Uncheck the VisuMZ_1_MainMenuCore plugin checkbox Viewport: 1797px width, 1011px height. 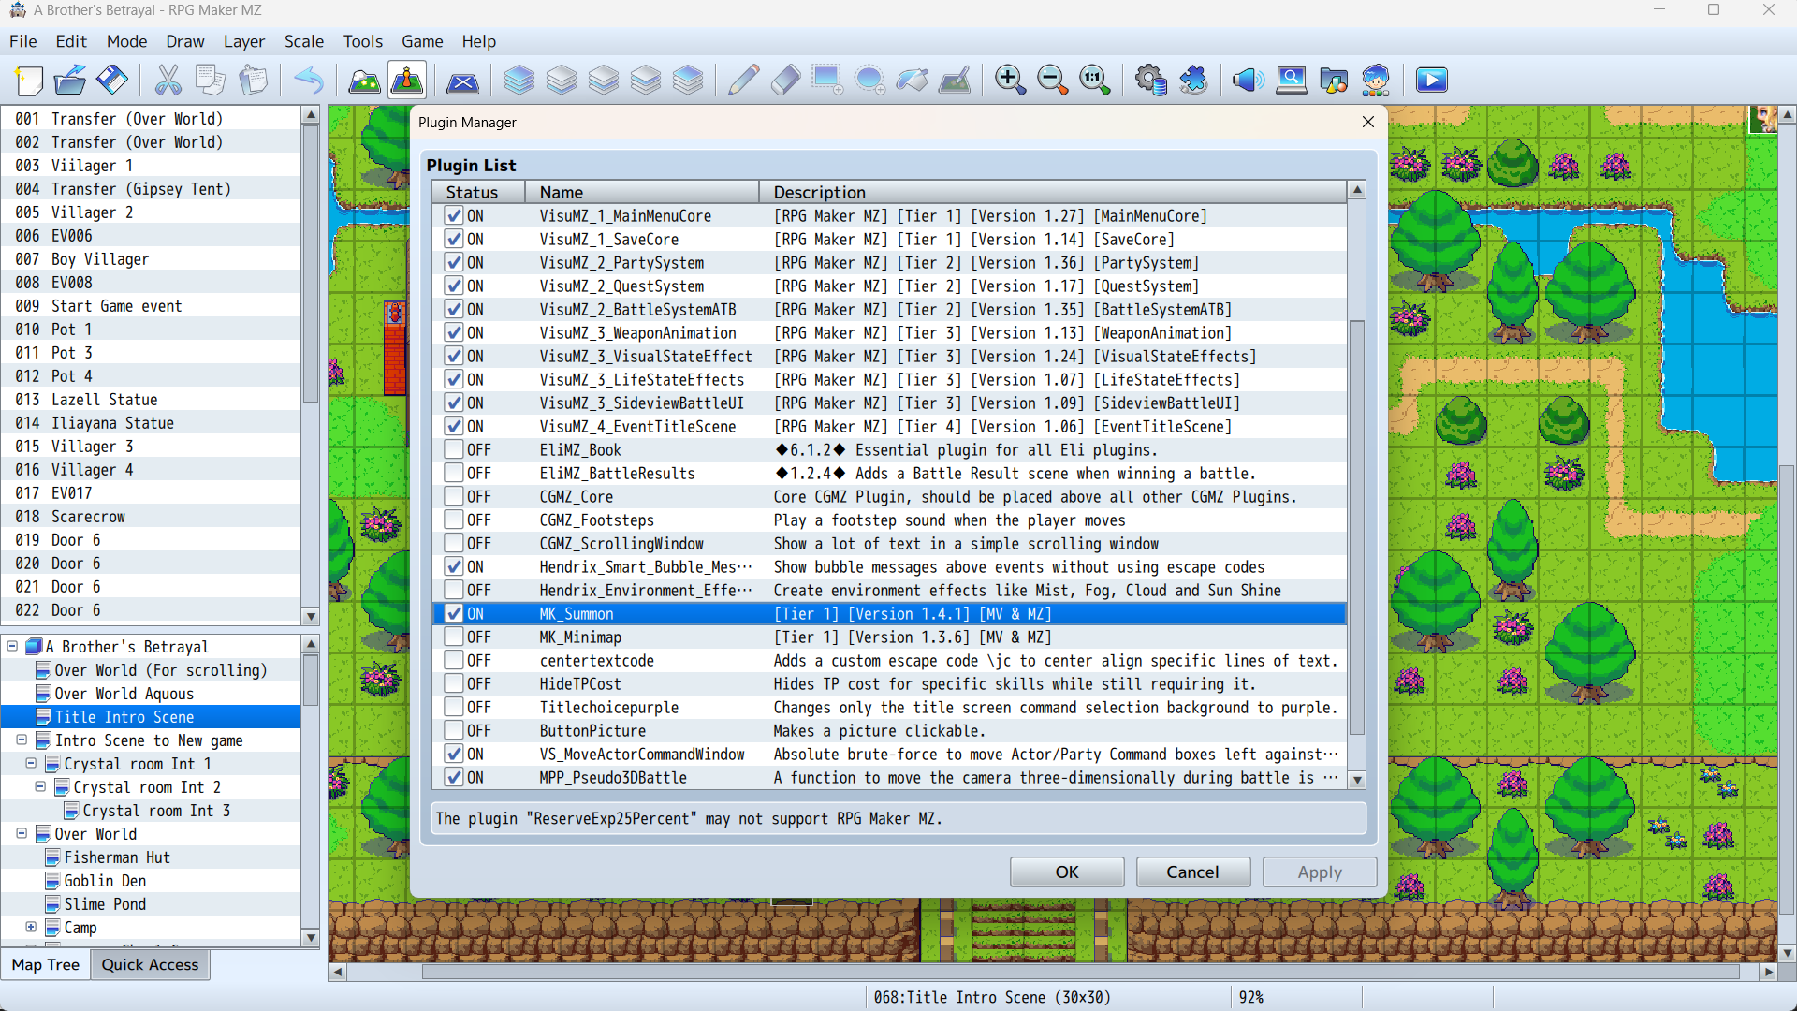(454, 215)
